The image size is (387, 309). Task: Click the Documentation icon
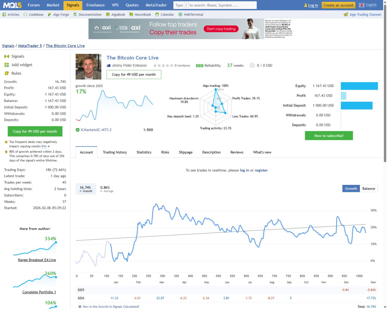[75, 15]
